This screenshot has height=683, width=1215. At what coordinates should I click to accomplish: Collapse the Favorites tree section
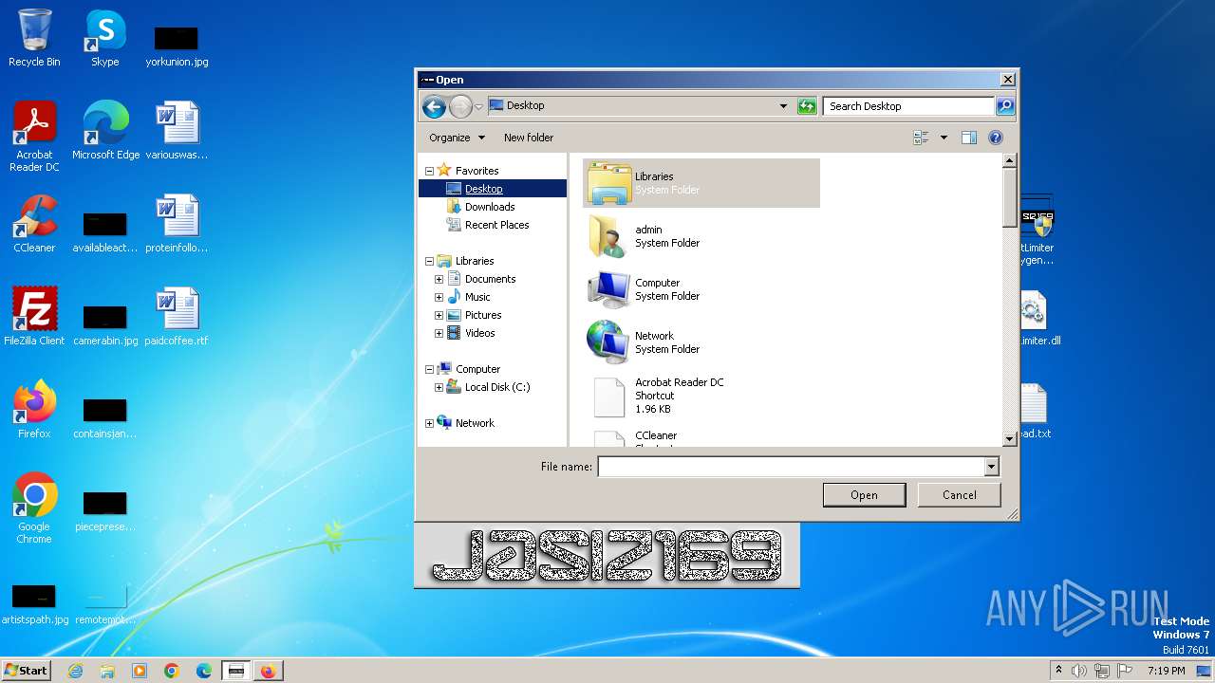pos(429,172)
